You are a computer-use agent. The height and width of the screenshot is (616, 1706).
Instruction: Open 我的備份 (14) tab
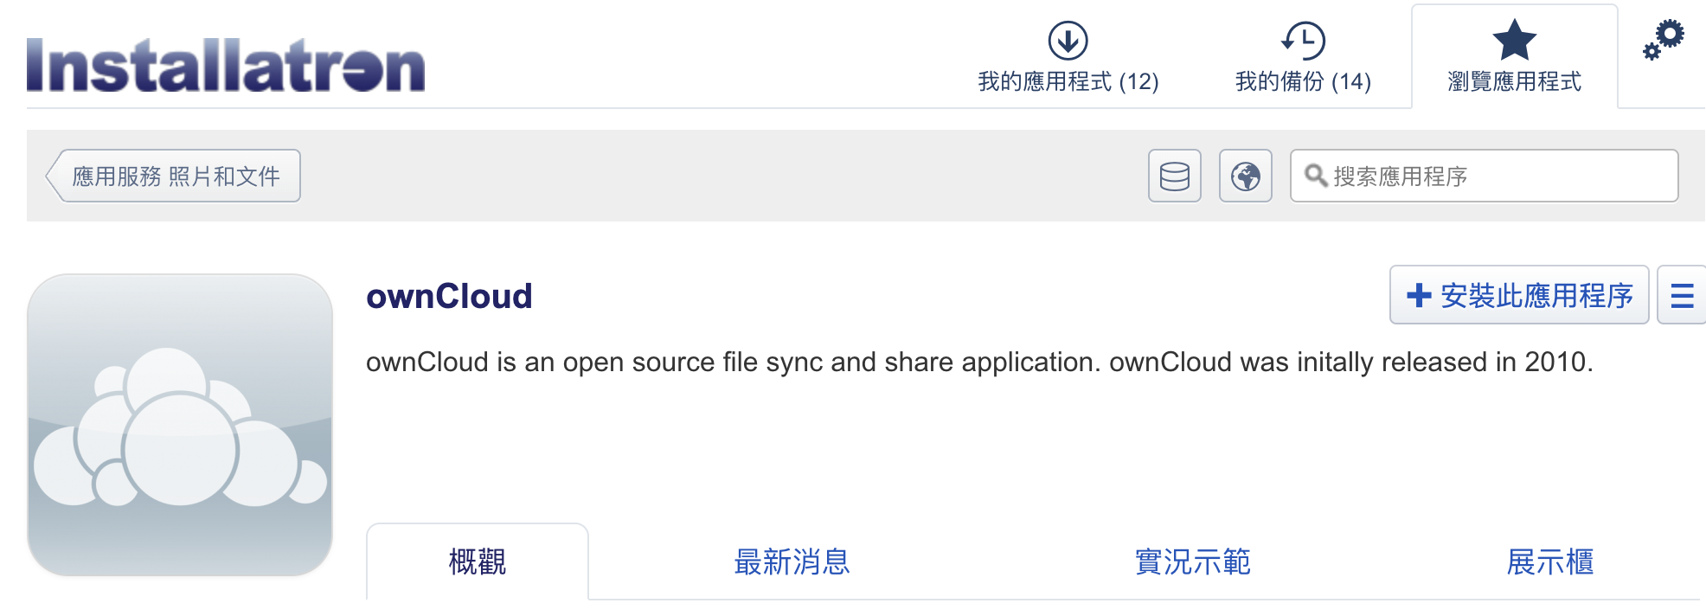click(x=1303, y=81)
